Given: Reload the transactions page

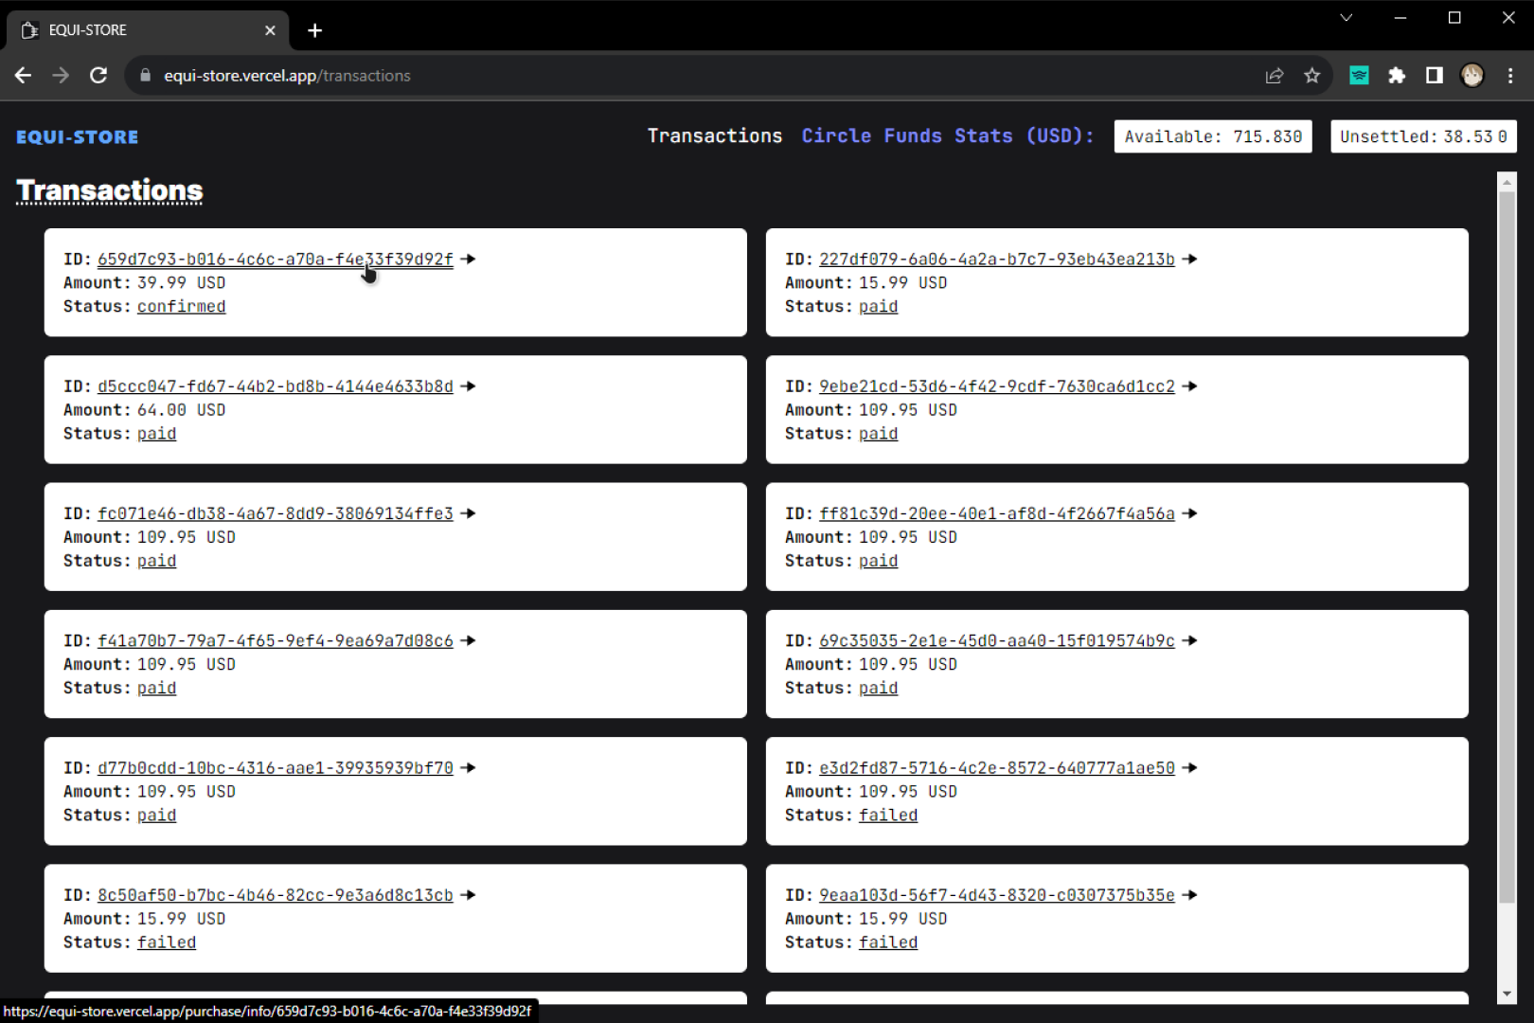Looking at the screenshot, I should coord(98,76).
